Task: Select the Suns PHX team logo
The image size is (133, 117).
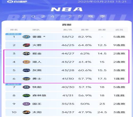Action: click(x=26, y=112)
